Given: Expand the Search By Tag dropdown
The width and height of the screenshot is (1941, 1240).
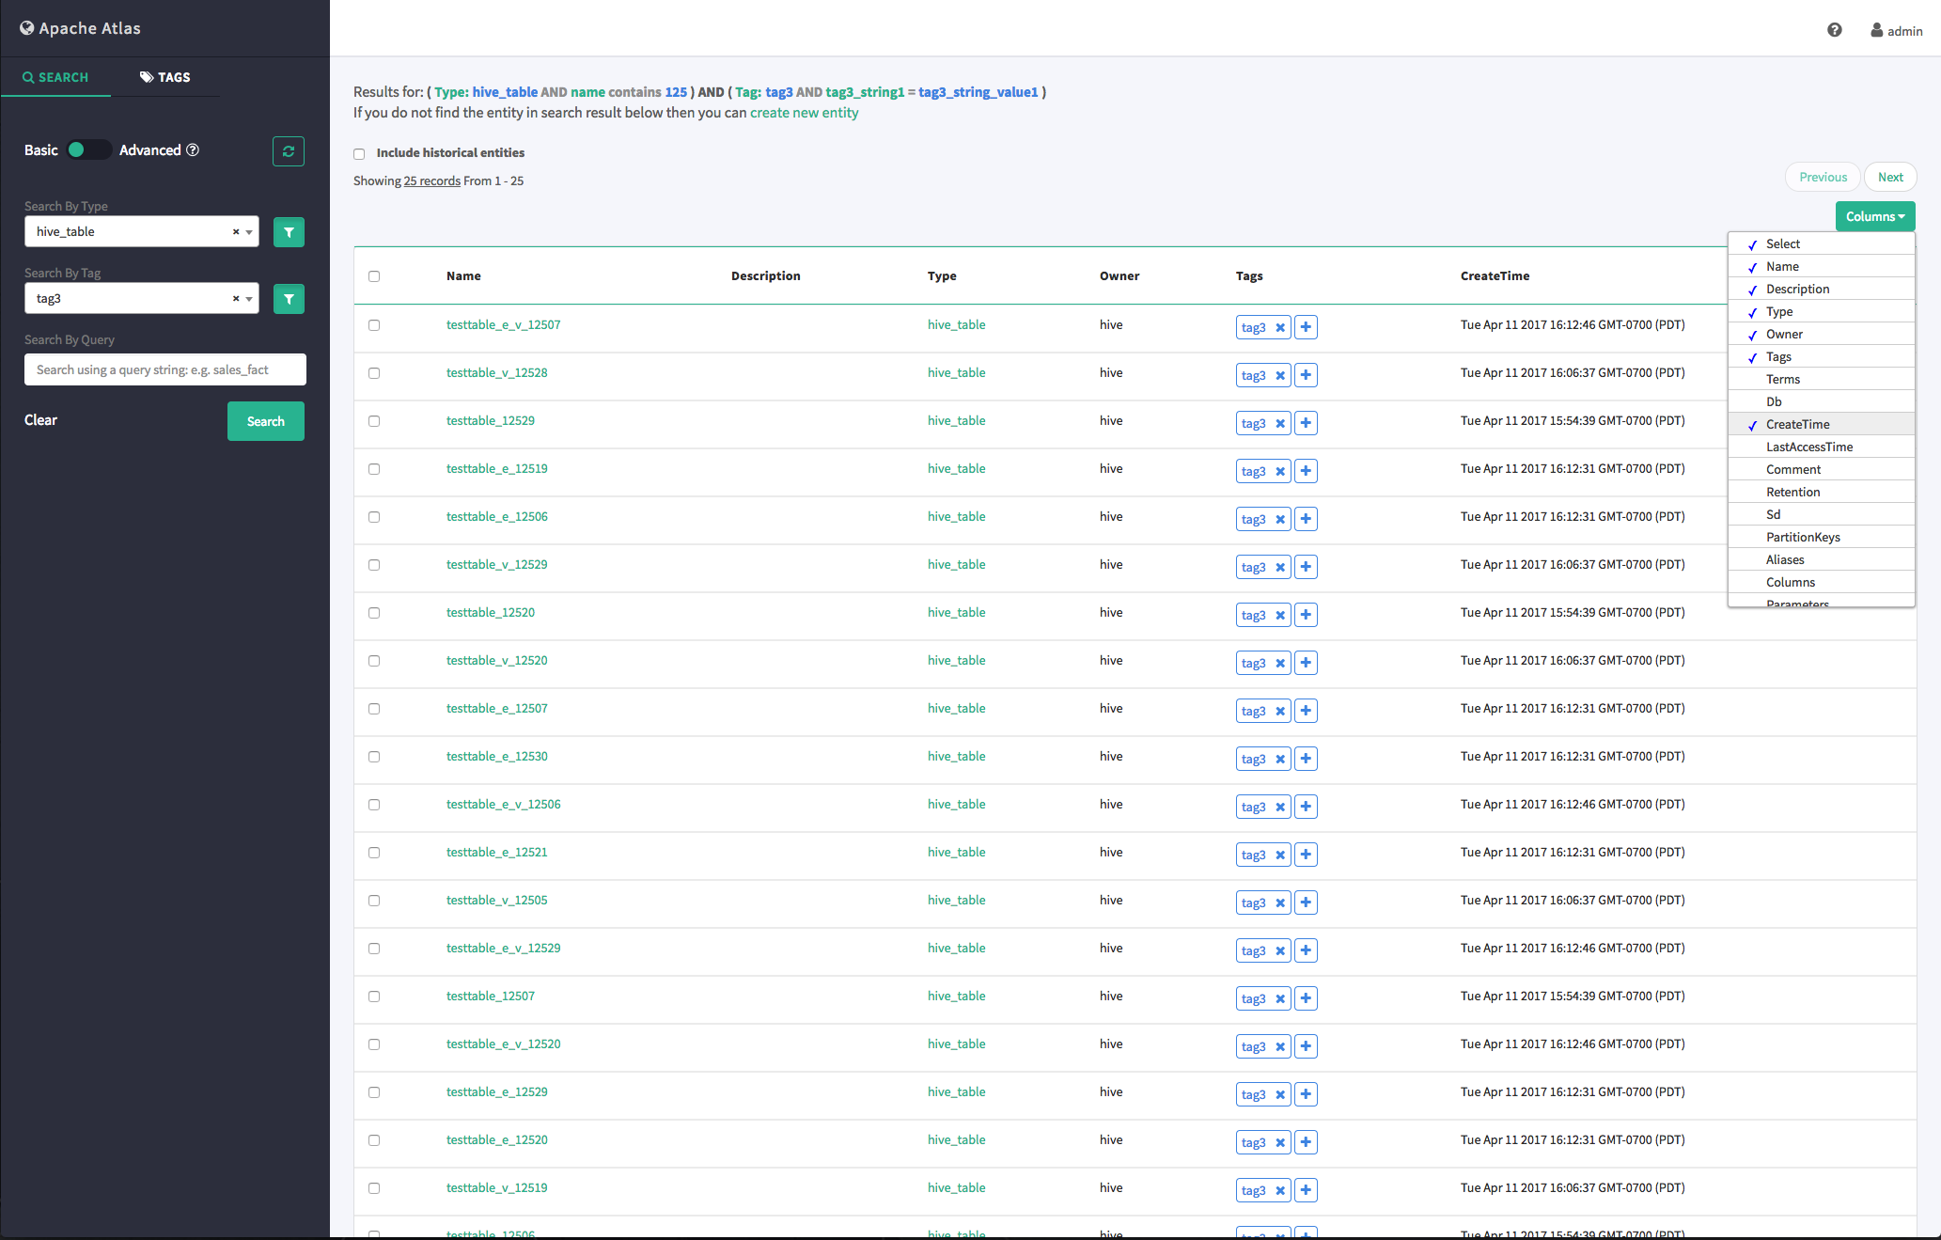Looking at the screenshot, I should coord(247,298).
